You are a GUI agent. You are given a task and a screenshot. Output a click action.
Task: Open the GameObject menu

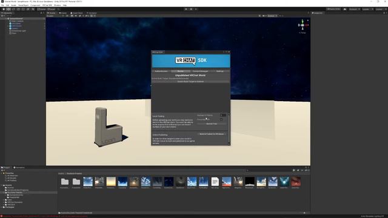click(23, 5)
